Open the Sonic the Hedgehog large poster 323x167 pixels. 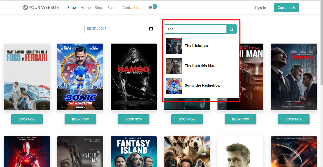(x=80, y=77)
